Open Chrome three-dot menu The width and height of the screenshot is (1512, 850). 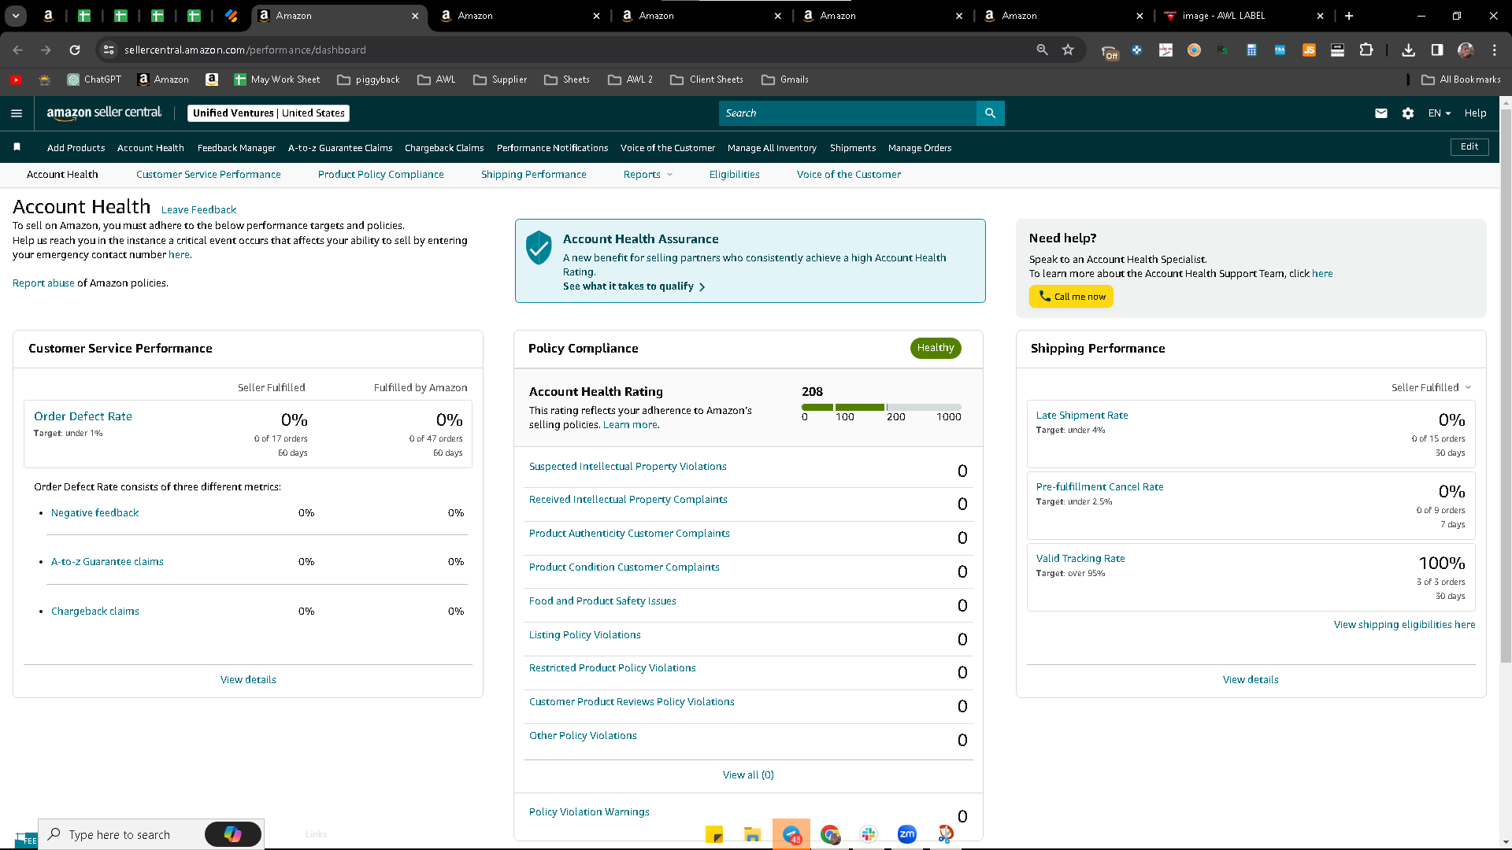(1494, 50)
